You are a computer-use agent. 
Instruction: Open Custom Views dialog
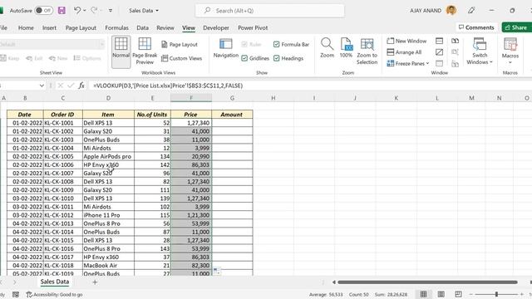click(x=181, y=58)
